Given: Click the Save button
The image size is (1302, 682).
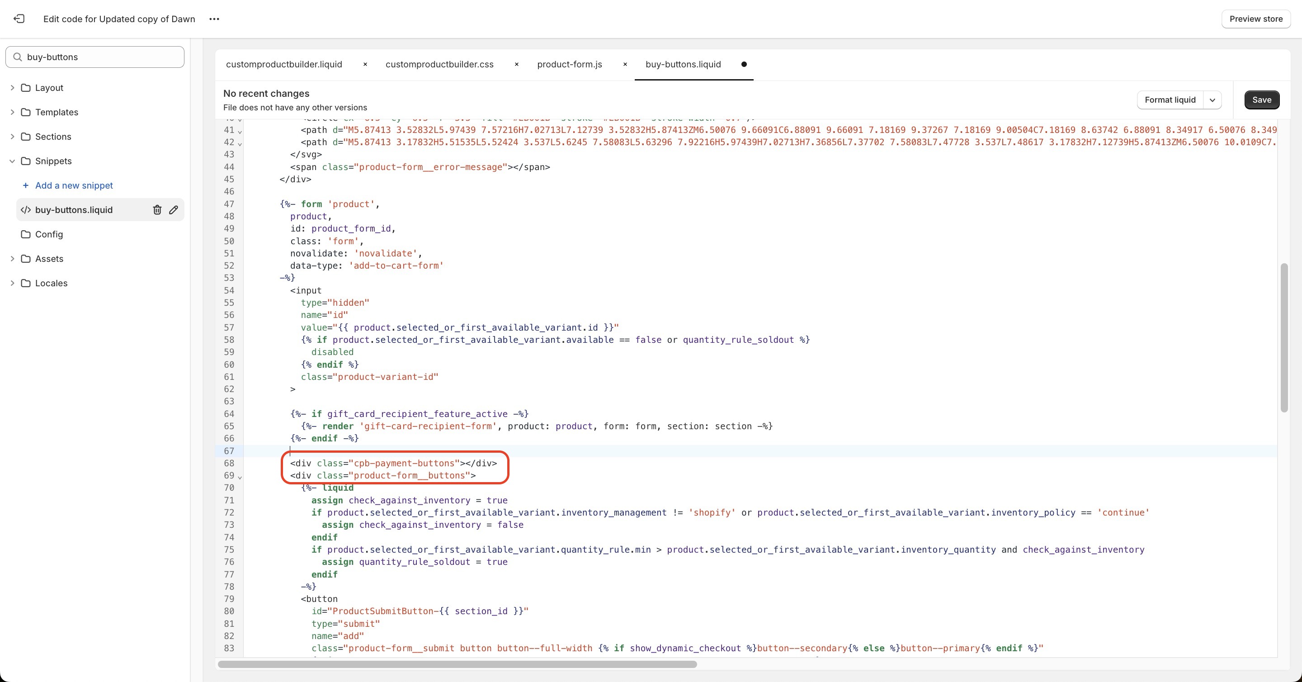Looking at the screenshot, I should click(x=1262, y=99).
